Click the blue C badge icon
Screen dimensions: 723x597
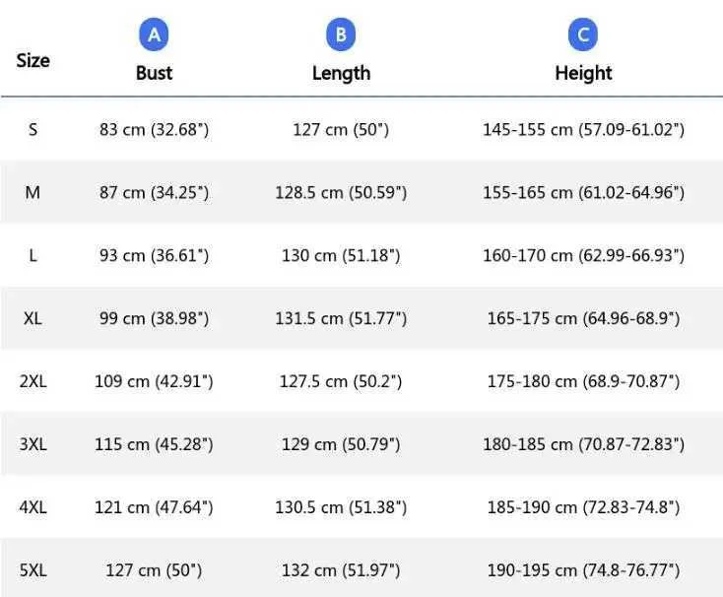pyautogui.click(x=583, y=36)
